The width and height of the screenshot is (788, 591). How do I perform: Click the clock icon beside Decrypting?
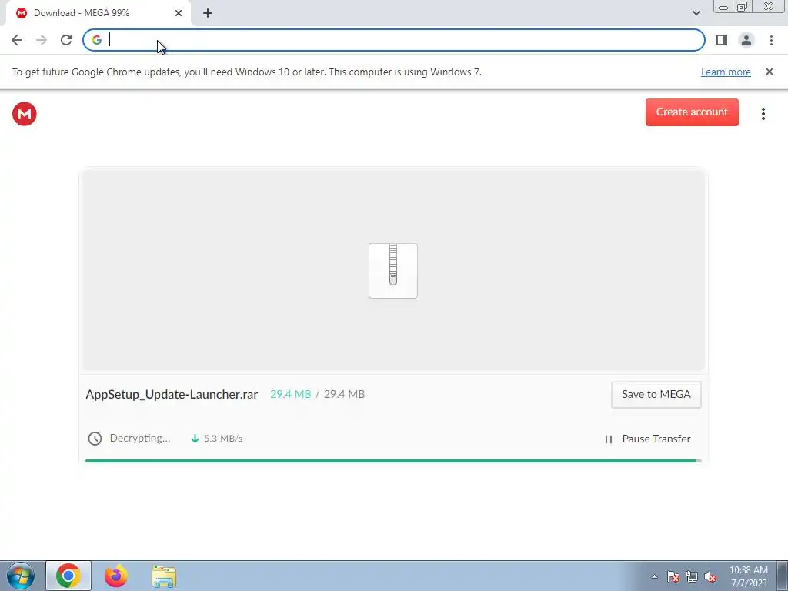tap(95, 439)
